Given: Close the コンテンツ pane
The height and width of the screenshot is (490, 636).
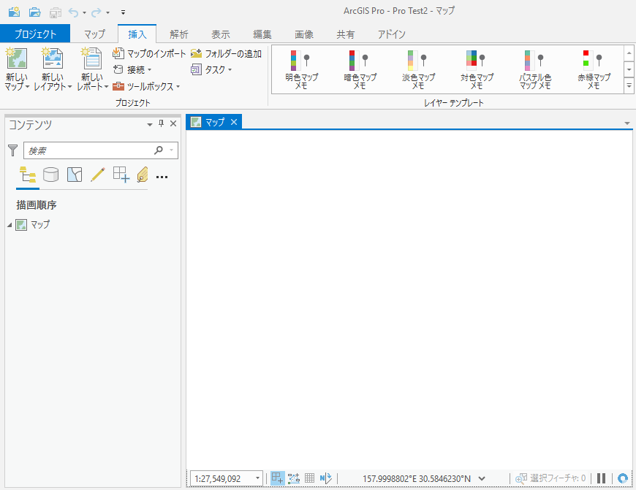Looking at the screenshot, I should pyautogui.click(x=173, y=123).
